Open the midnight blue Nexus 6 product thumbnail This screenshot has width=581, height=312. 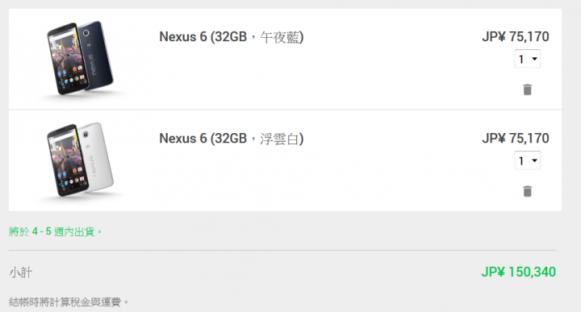pyautogui.click(x=80, y=59)
